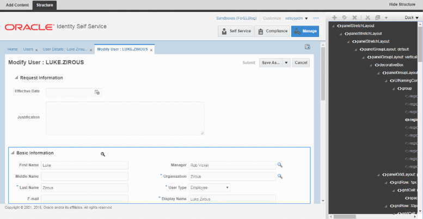Viewport: 423px width, 219px height.
Task: Close the Users tab with its X
Action: coord(36,50)
